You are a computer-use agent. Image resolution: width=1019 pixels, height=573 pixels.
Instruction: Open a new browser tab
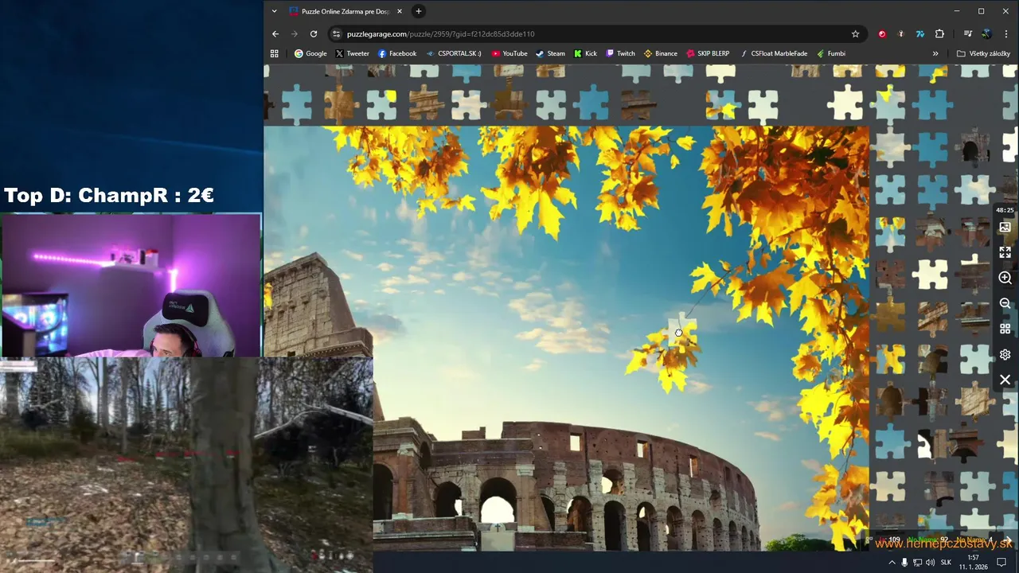coord(419,11)
